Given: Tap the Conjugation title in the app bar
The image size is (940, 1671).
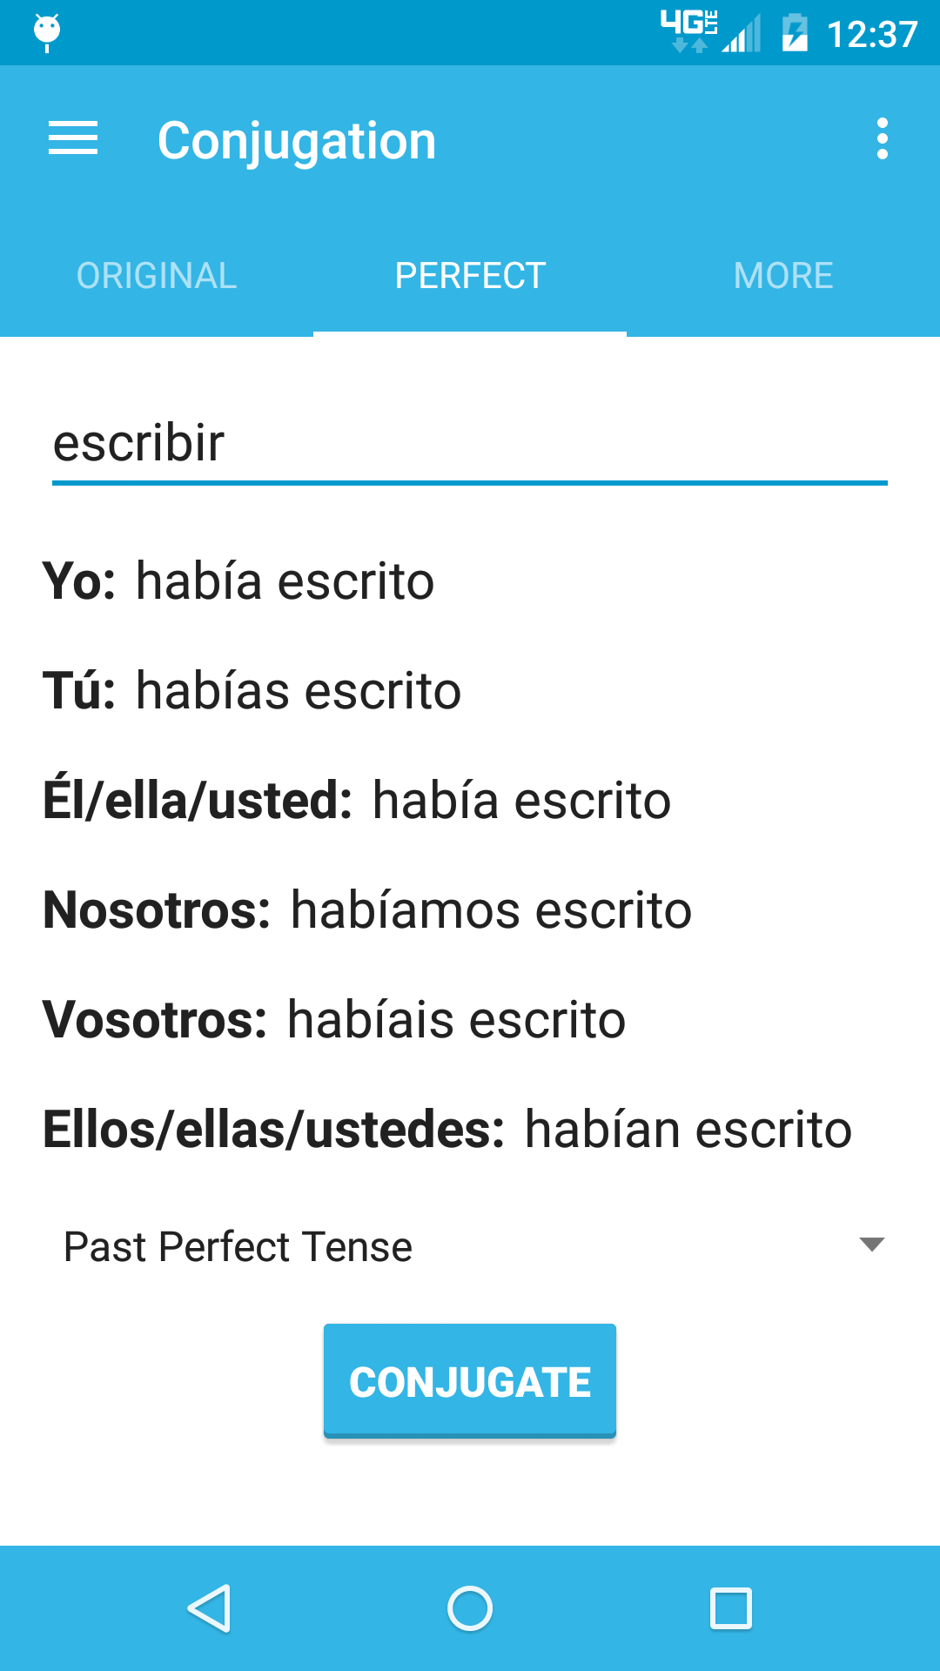Looking at the screenshot, I should coord(297,141).
